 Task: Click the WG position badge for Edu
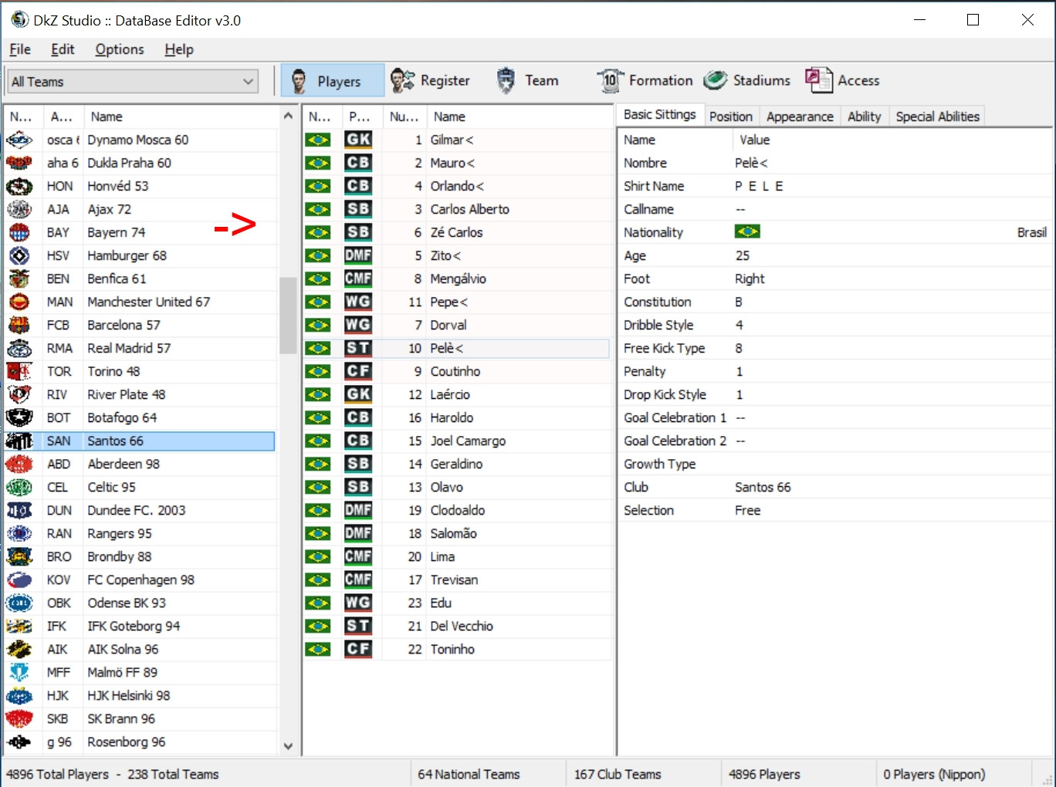(358, 603)
